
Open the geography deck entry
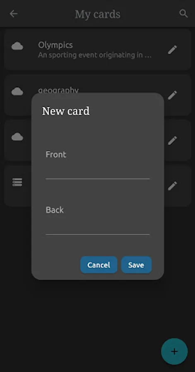coord(98,95)
